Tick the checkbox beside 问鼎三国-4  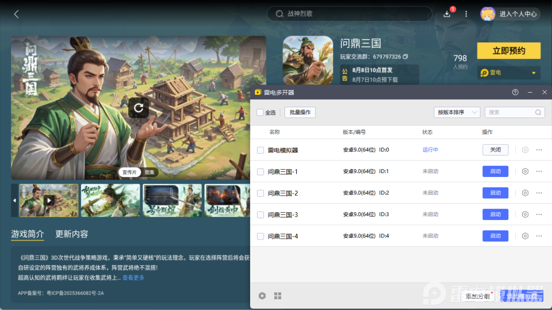[260, 236]
